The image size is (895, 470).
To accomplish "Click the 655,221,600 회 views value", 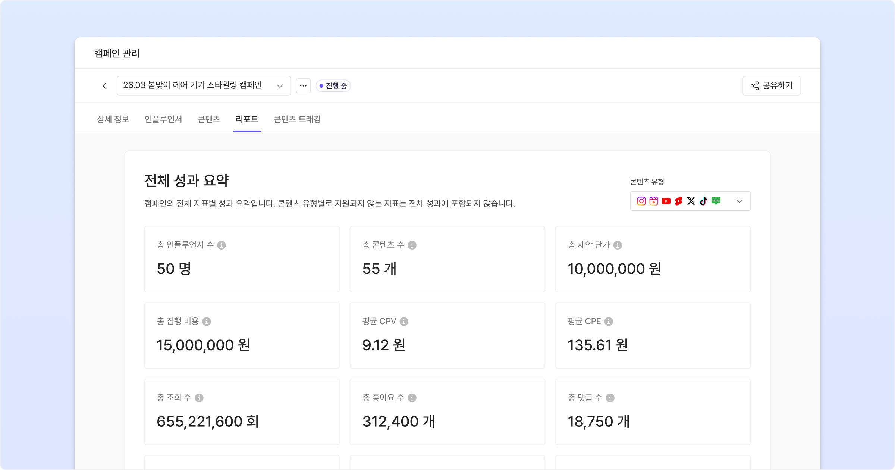I will coord(208,422).
